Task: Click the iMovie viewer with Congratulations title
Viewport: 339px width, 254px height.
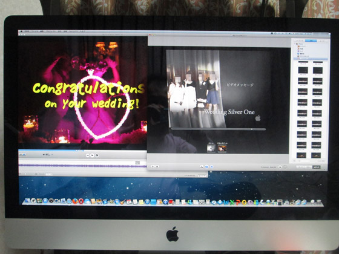Action: point(83,93)
